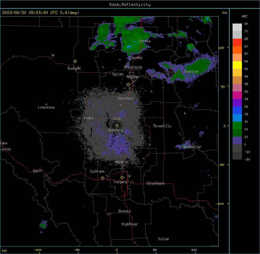Click the RedDeer label
Image resolution: width=260 pixels, height=254 pixels.
click(x=133, y=77)
